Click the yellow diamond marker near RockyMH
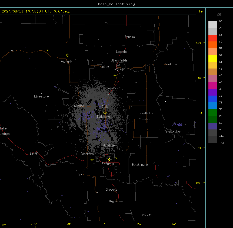The height and width of the screenshot is (228, 233). (68, 55)
